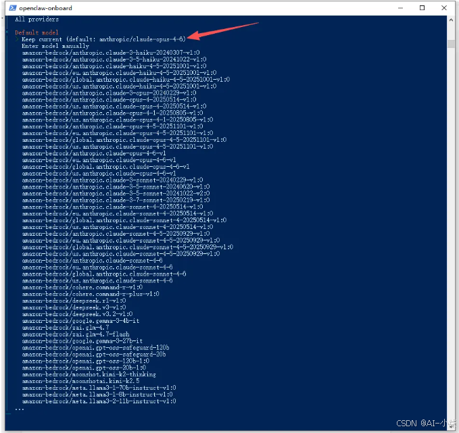Pick amazon-bedrock/us.anthropic.claude-sonnet-4-6
459x433 pixels.
coord(97,281)
